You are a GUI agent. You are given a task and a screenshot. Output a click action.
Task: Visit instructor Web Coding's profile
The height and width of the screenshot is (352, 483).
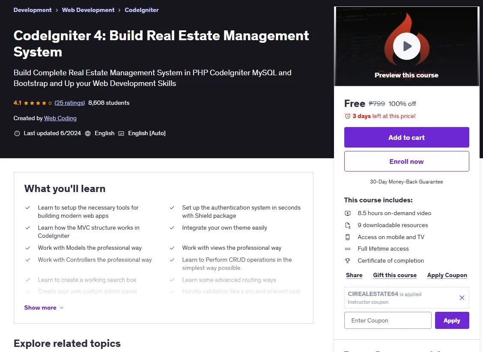click(x=60, y=118)
